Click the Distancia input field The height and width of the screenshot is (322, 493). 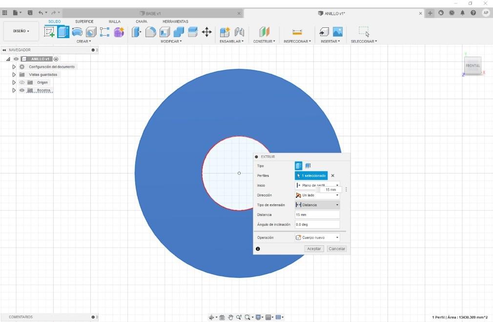(x=317, y=215)
